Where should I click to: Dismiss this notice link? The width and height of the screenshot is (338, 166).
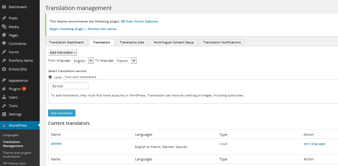pos(102,29)
